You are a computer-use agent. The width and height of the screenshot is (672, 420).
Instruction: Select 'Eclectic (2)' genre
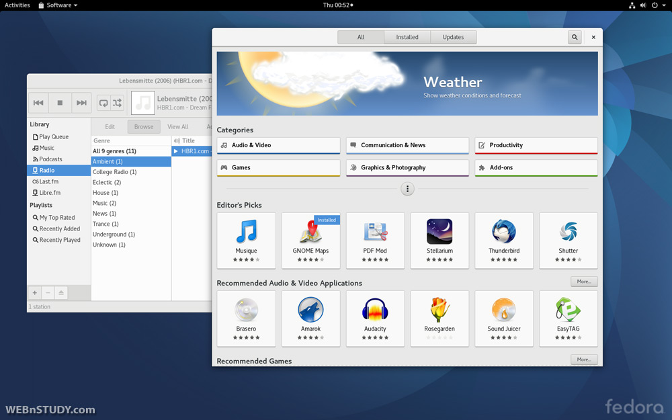[131, 182]
